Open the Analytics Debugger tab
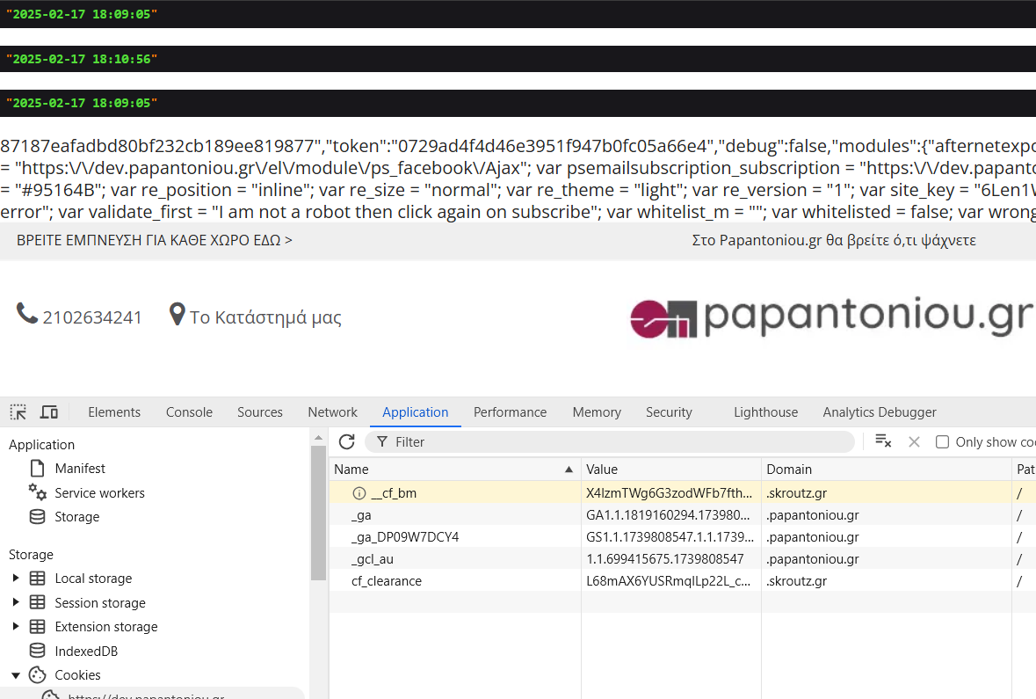Screen dimensions: 1036x699 (x=880, y=412)
